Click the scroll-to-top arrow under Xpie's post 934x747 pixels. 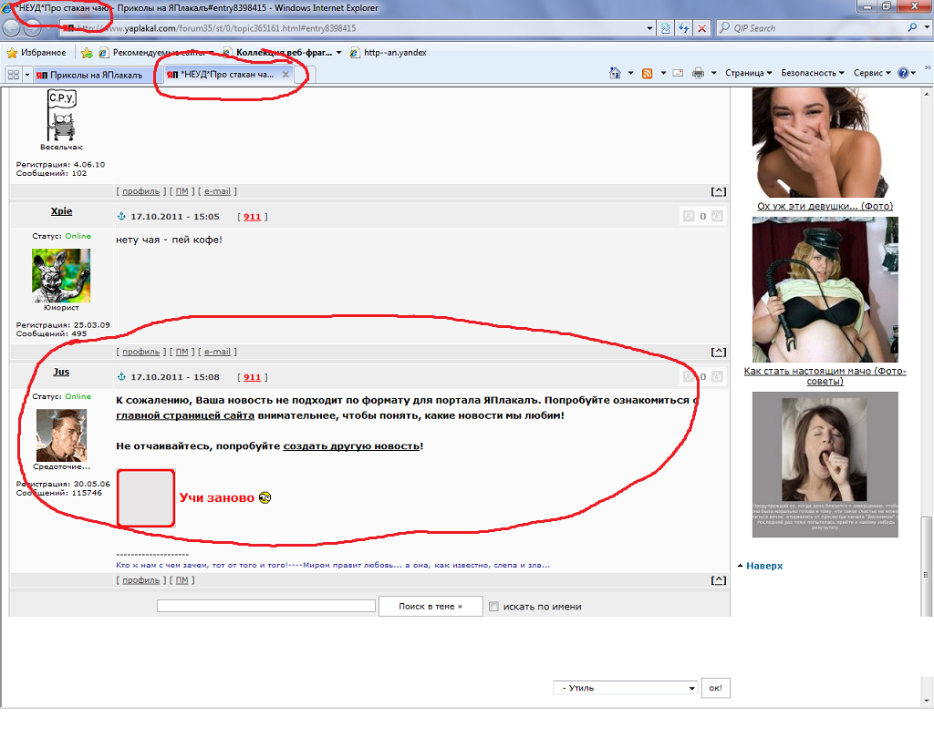point(719,352)
